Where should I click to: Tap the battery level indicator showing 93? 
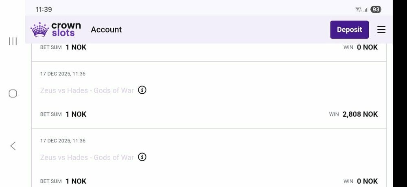coord(376,9)
